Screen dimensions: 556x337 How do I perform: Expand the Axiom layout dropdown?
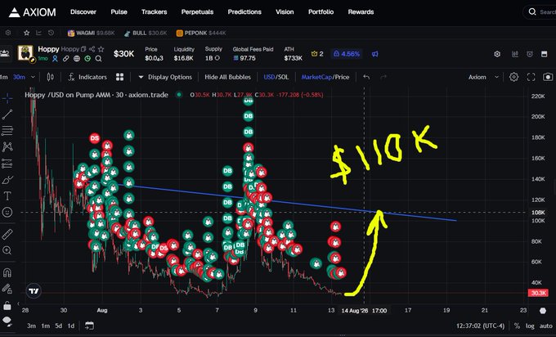pos(484,77)
